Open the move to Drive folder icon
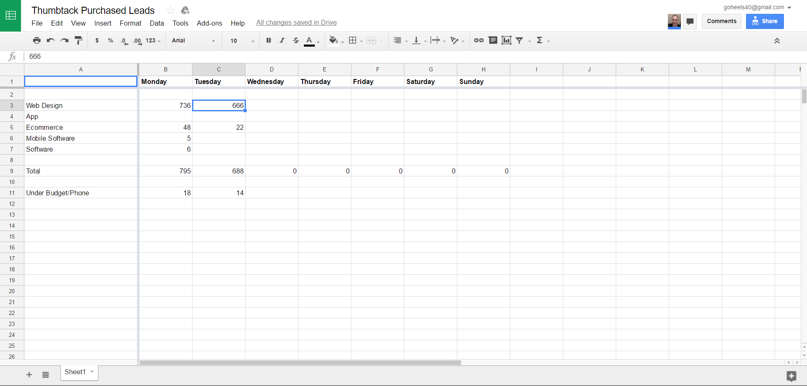The image size is (807, 386). pyautogui.click(x=185, y=10)
